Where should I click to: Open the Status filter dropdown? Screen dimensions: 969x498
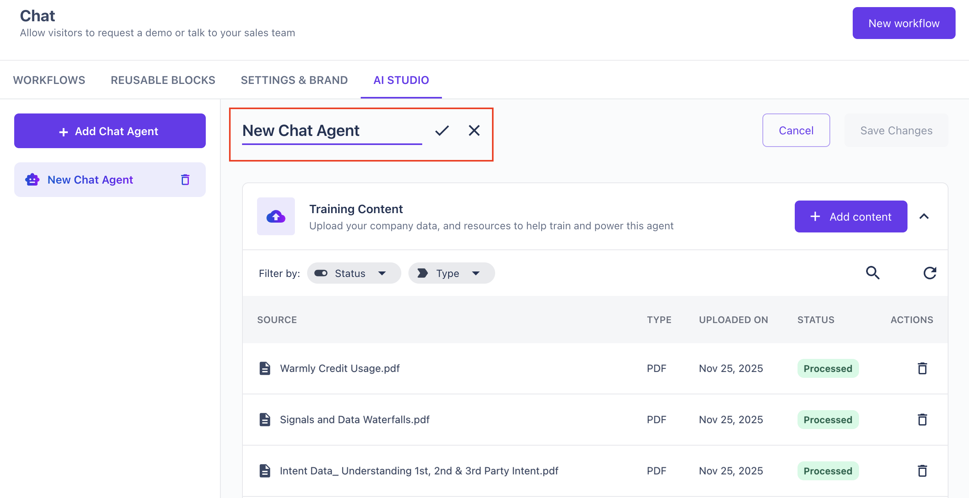pyautogui.click(x=354, y=273)
